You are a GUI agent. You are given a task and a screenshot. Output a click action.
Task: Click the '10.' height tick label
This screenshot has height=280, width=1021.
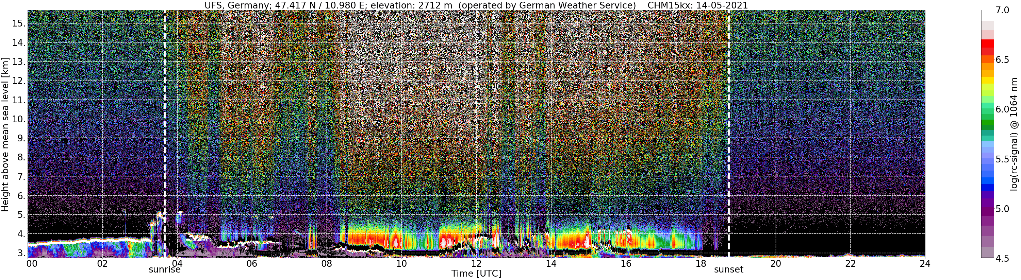pos(18,119)
